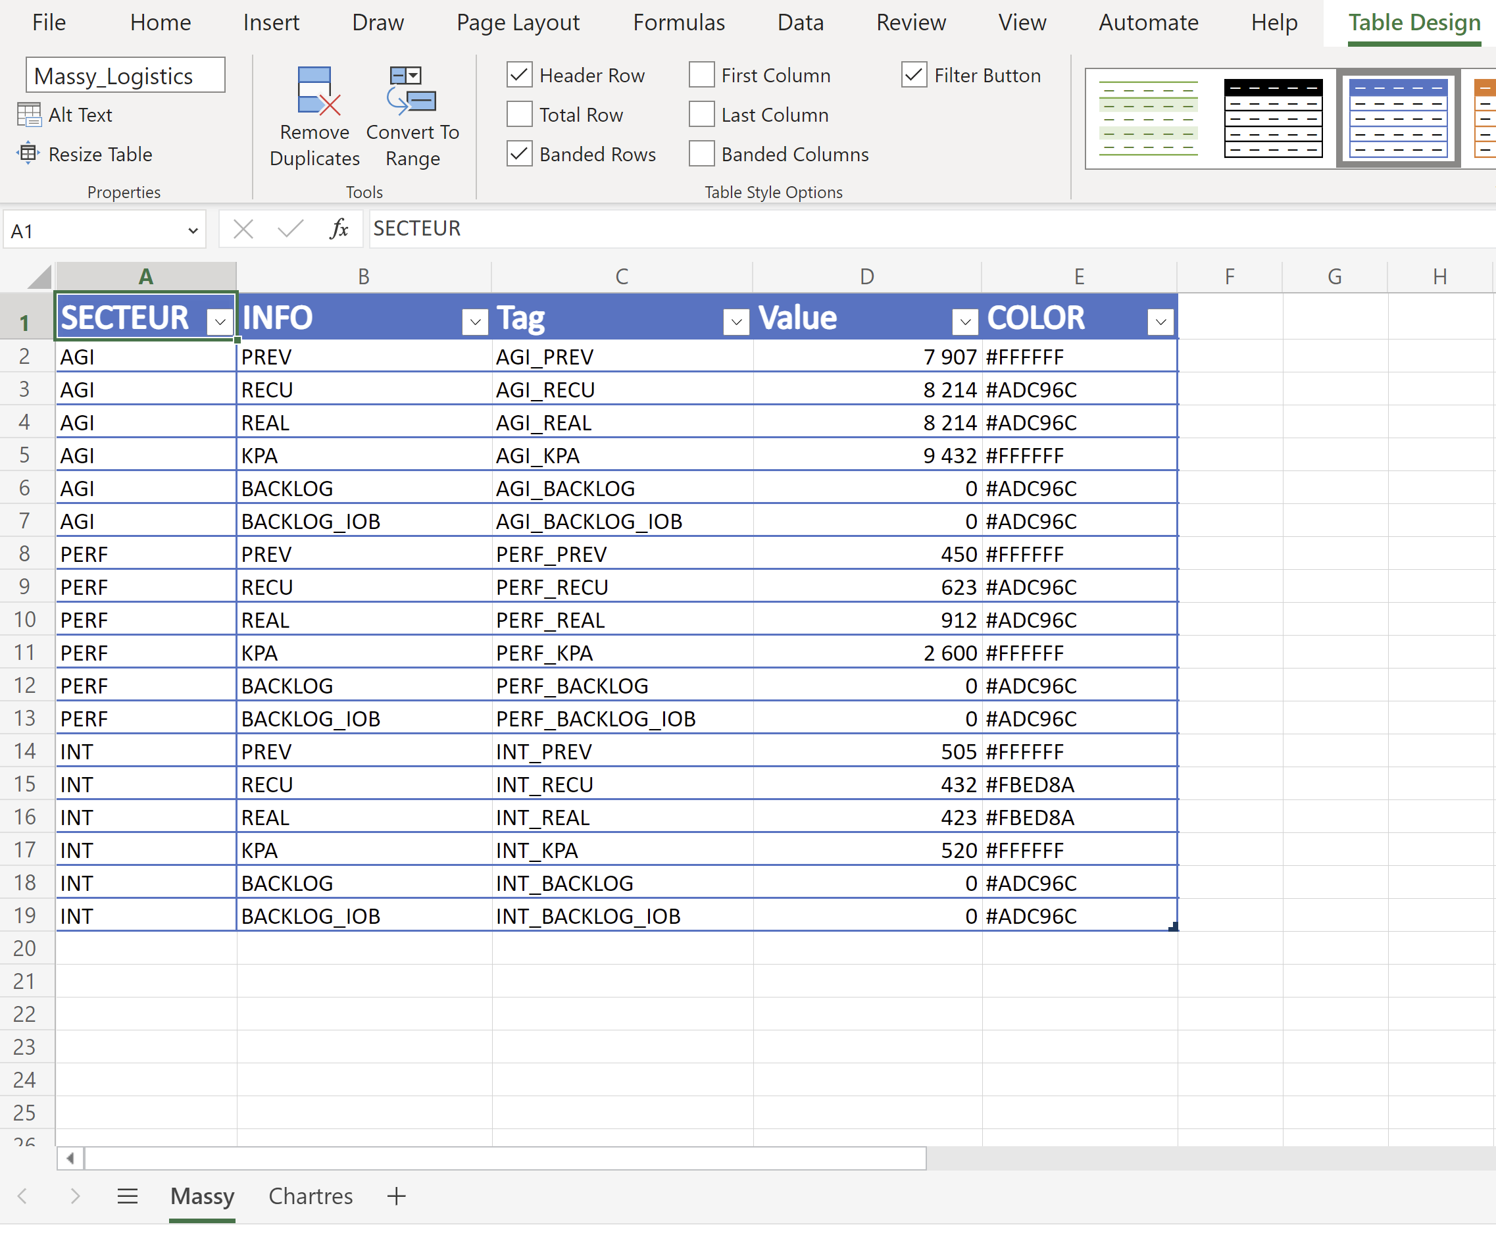Apply the black table style thumbnail
The width and height of the screenshot is (1496, 1237).
click(x=1272, y=118)
